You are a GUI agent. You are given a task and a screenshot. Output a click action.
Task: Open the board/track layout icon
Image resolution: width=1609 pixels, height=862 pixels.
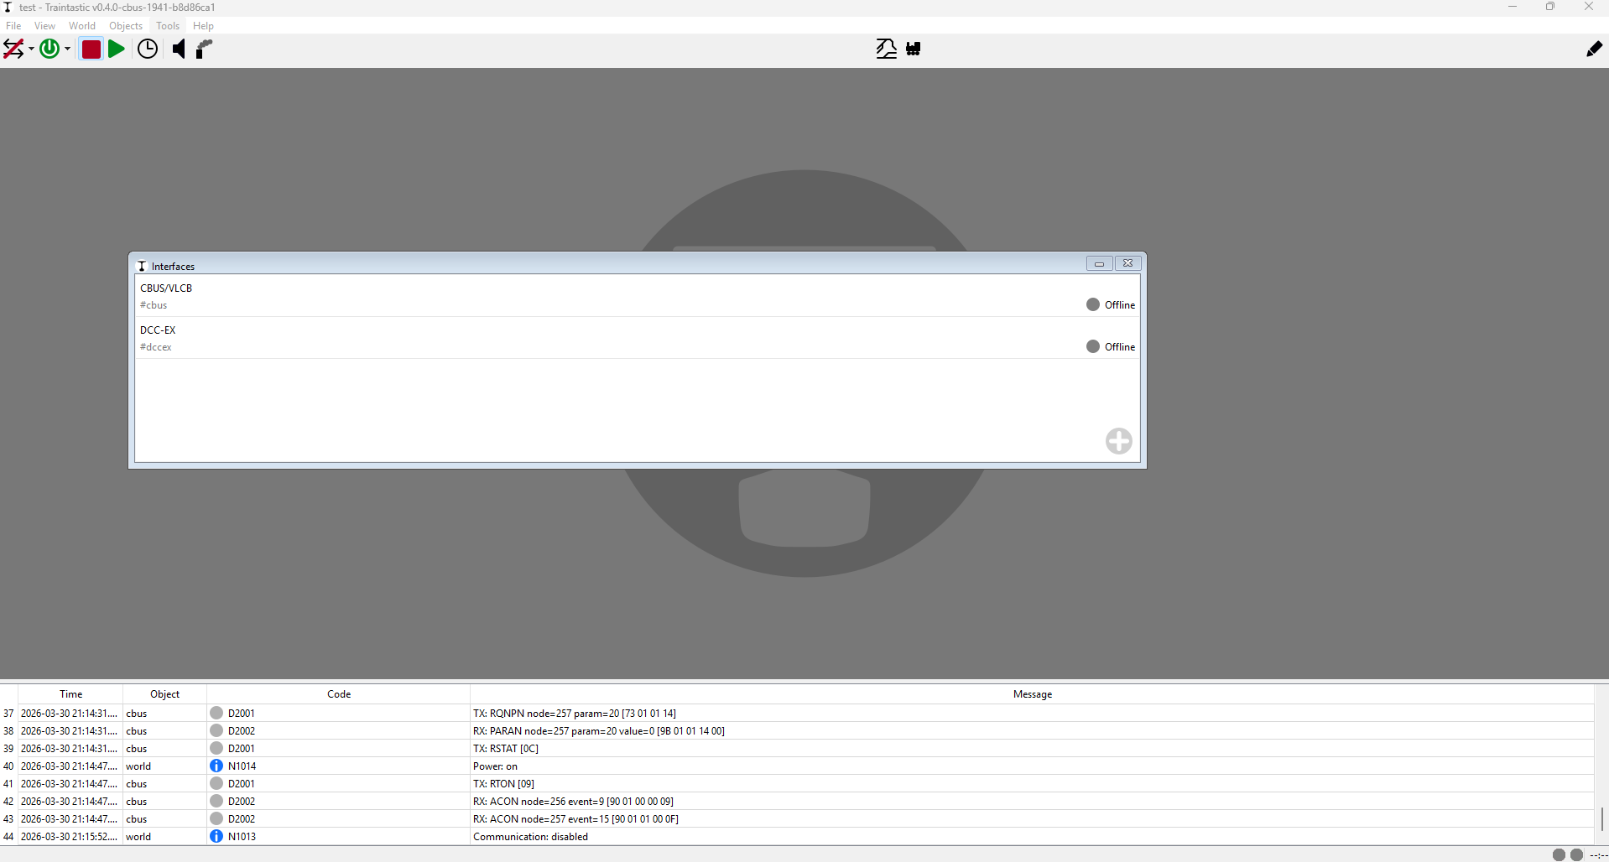tap(886, 49)
